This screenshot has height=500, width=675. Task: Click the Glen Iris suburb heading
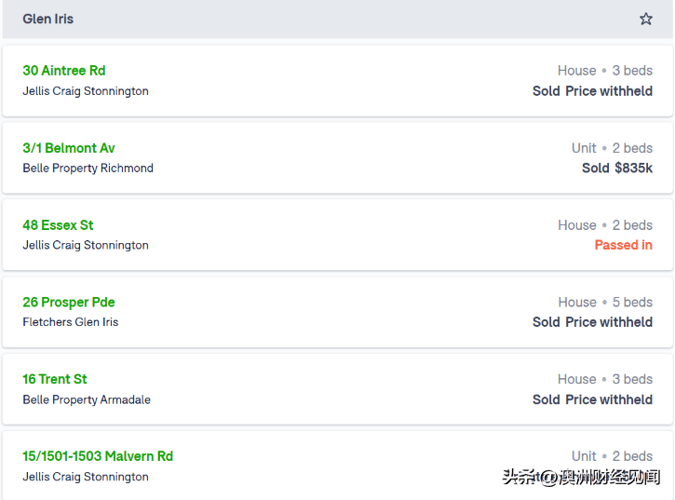click(47, 19)
